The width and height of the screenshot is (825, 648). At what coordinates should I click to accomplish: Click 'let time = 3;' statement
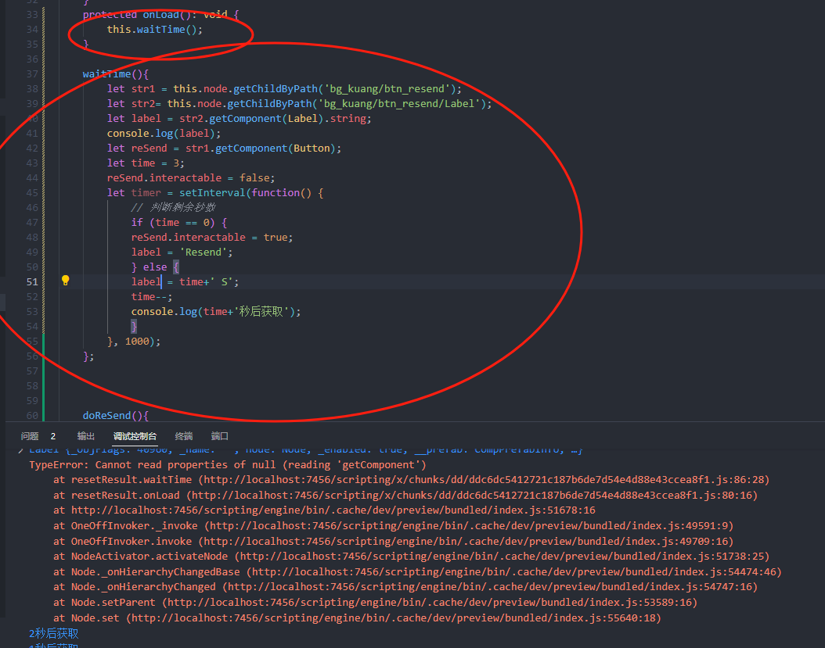click(146, 163)
